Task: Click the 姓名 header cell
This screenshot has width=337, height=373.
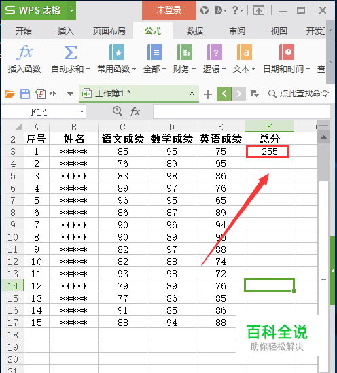Action: click(x=74, y=139)
